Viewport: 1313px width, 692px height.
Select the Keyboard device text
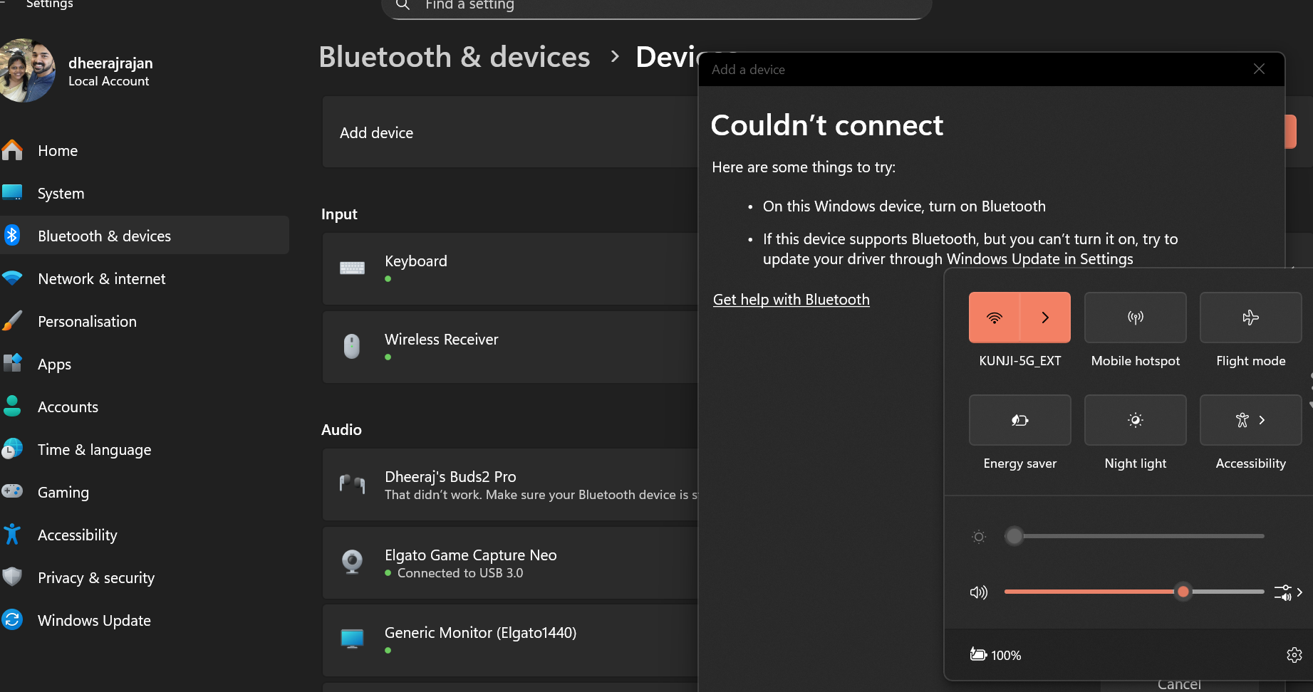point(416,261)
